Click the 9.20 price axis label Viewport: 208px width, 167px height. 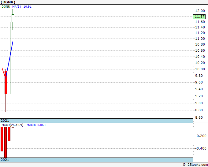click(199, 96)
